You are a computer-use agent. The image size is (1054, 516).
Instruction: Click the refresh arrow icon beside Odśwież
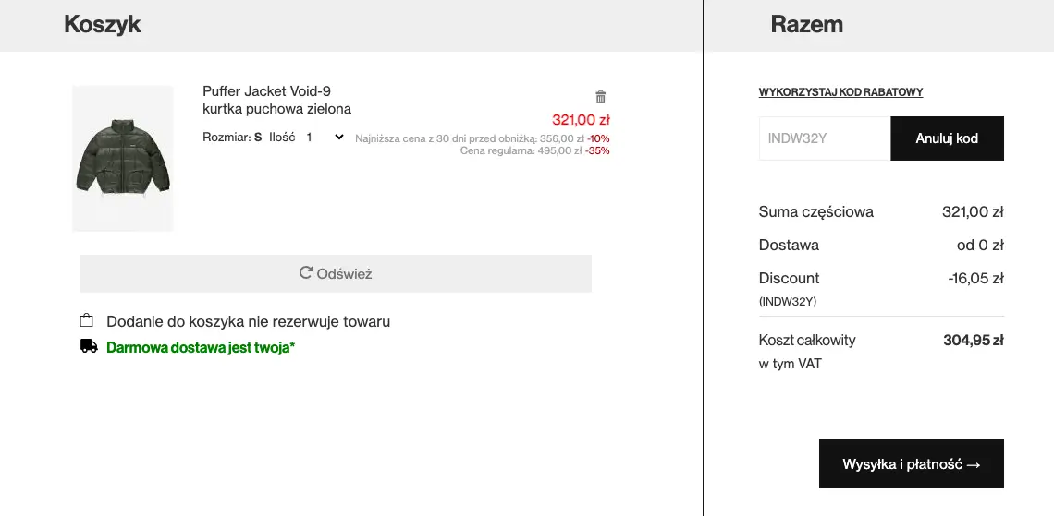[306, 273]
